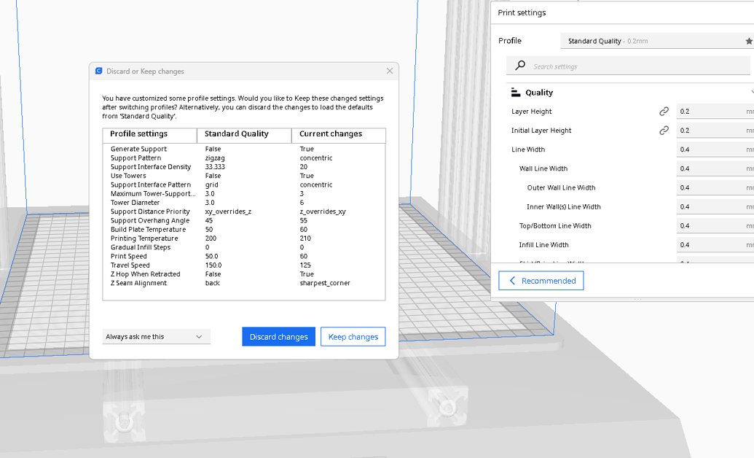Select the Support Overhang Angle row
754x458 pixels.
point(244,220)
